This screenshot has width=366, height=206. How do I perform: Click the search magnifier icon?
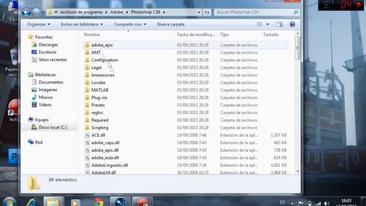coord(296,12)
